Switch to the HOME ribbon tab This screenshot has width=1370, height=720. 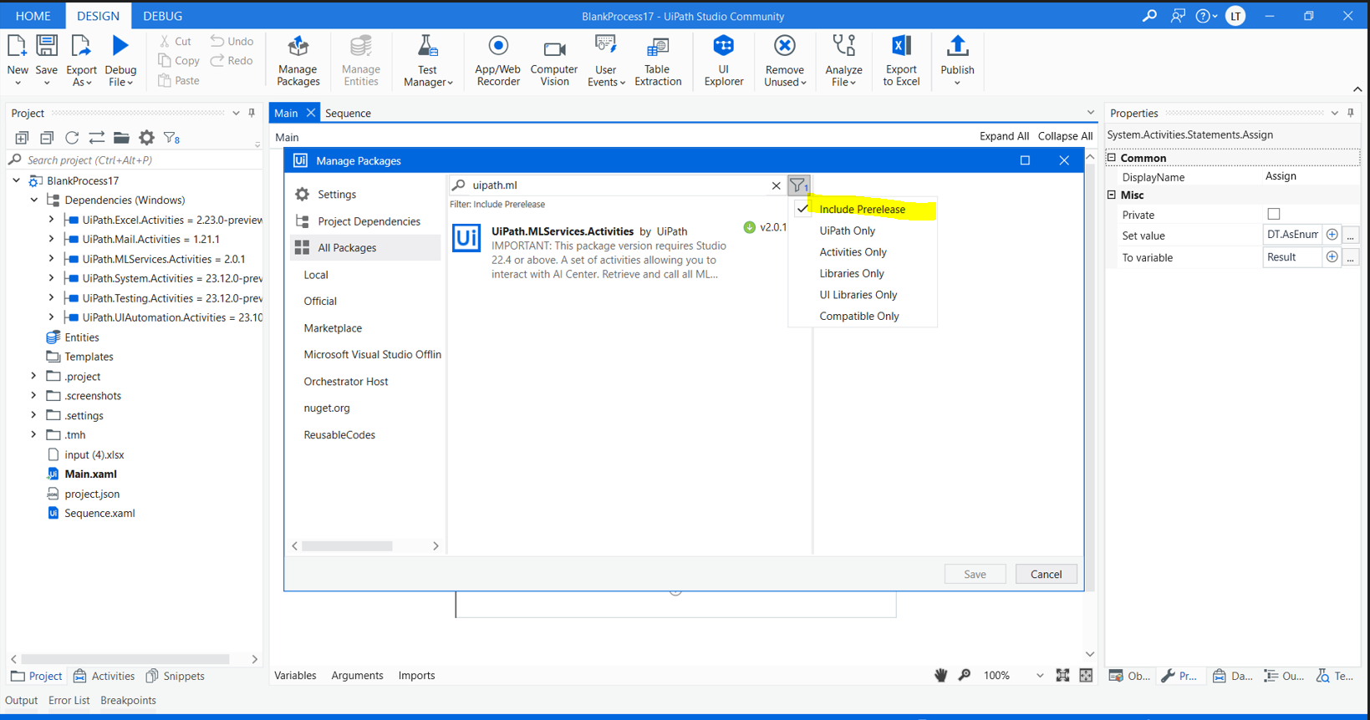click(33, 16)
